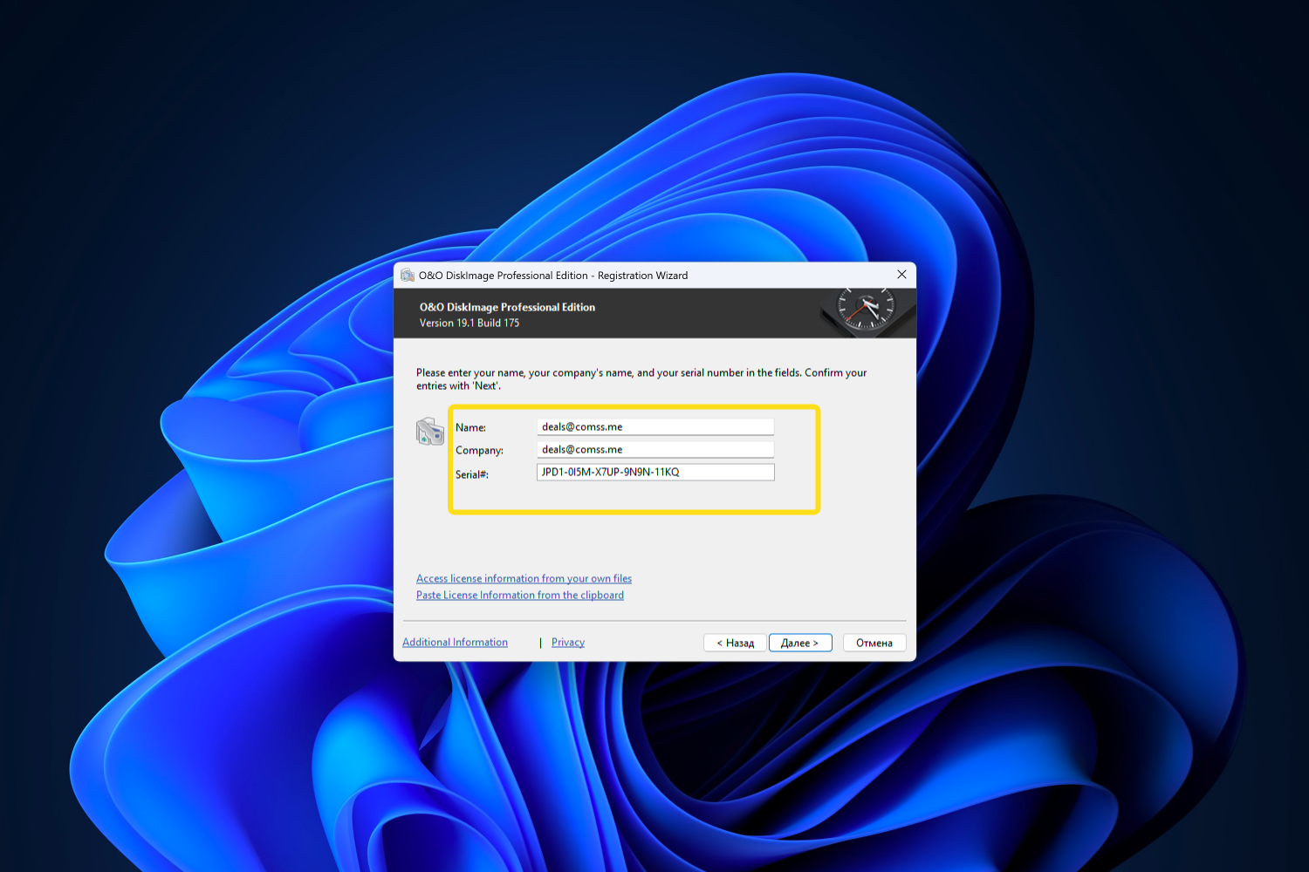Image resolution: width=1309 pixels, height=872 pixels.
Task: Click the '< Назад' back button
Action: click(x=736, y=643)
